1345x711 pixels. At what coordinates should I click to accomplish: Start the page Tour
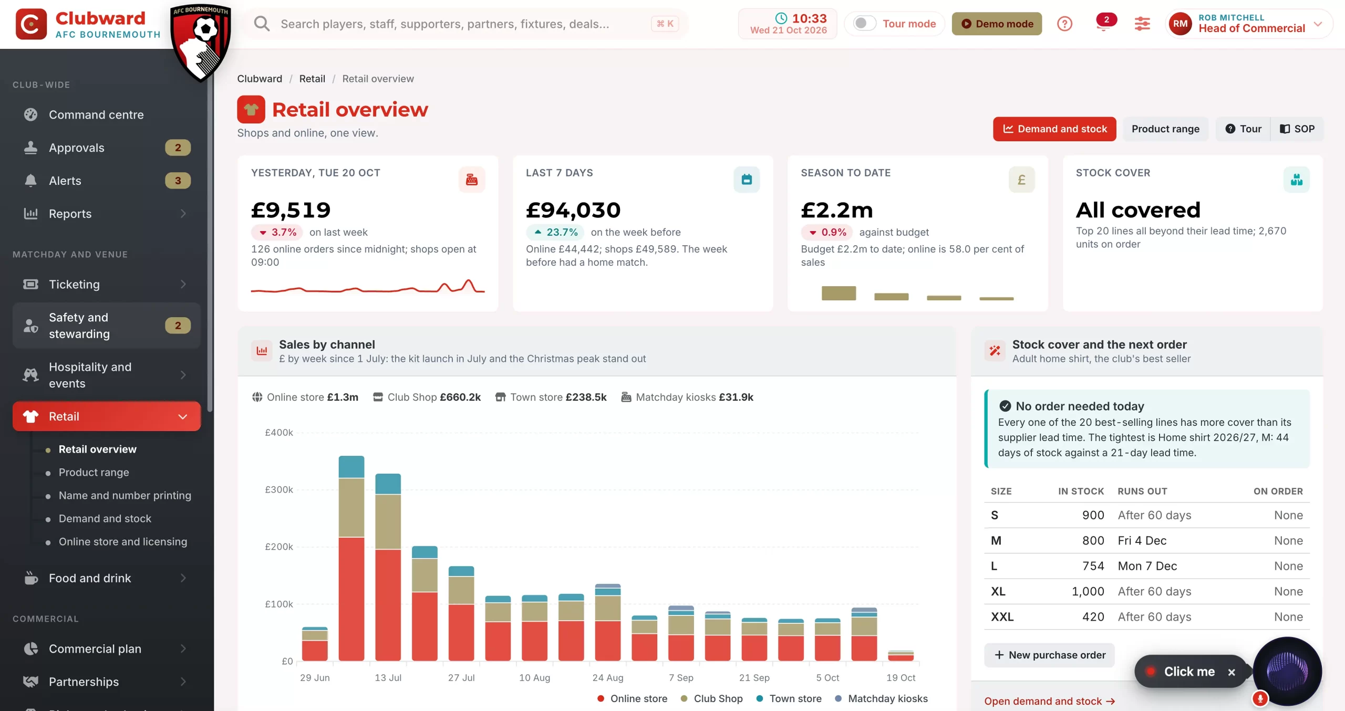pyautogui.click(x=1243, y=129)
